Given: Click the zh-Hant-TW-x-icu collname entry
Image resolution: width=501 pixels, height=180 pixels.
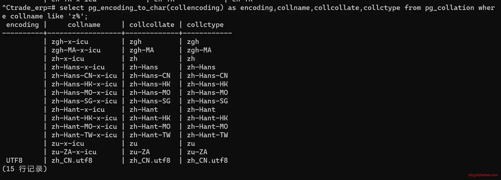Looking at the screenshot, I should (x=84, y=135).
